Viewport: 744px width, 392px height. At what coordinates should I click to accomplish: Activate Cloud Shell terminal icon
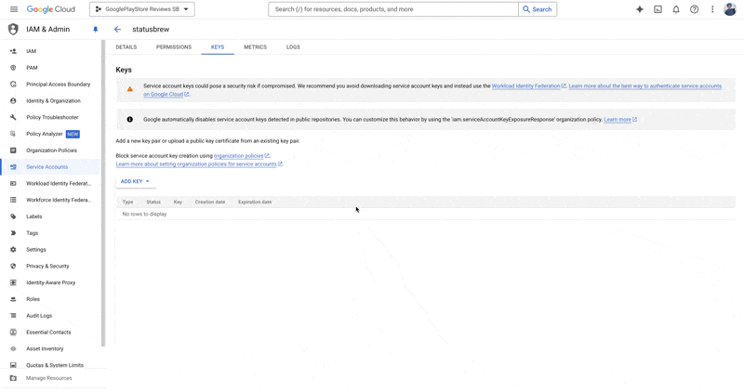[658, 9]
